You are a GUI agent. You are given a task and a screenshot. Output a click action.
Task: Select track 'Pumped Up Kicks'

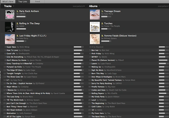(14, 67)
